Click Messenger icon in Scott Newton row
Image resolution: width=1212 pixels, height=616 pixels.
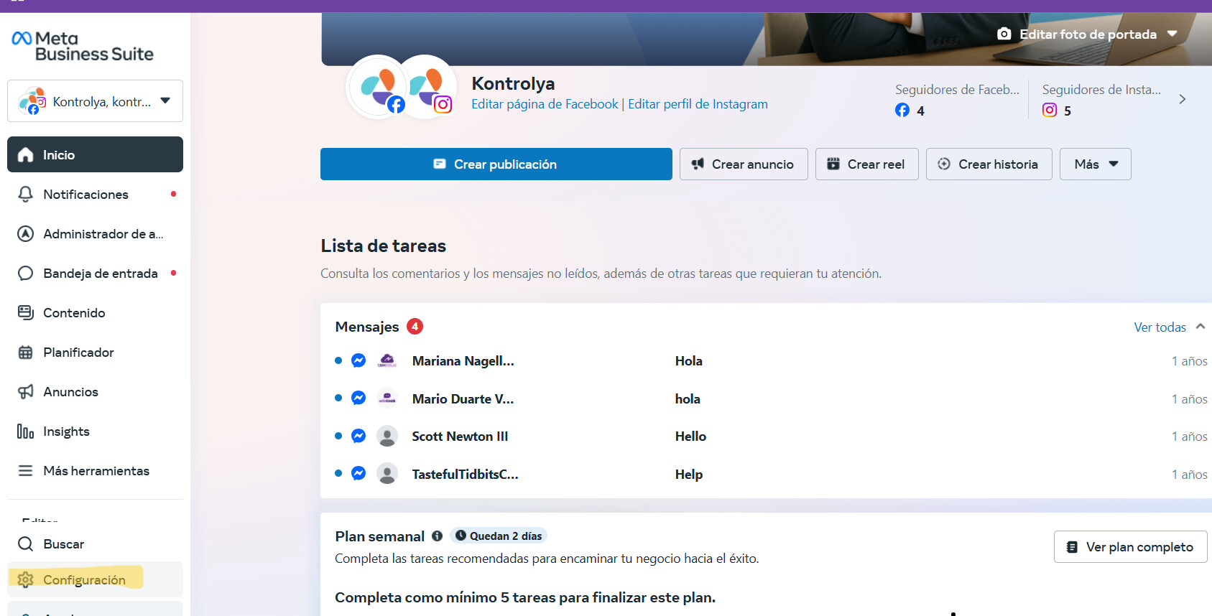coord(358,436)
